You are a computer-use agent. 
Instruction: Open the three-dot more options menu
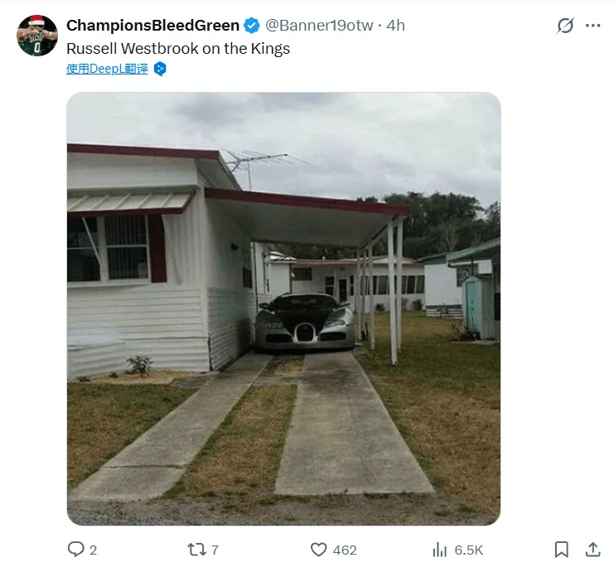tap(592, 26)
